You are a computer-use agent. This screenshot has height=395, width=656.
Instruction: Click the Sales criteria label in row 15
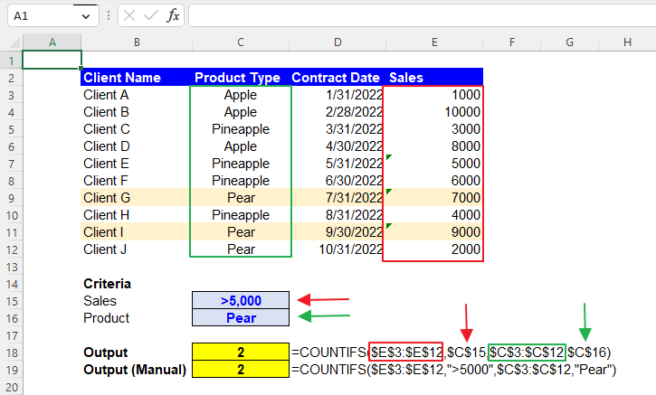(137, 301)
